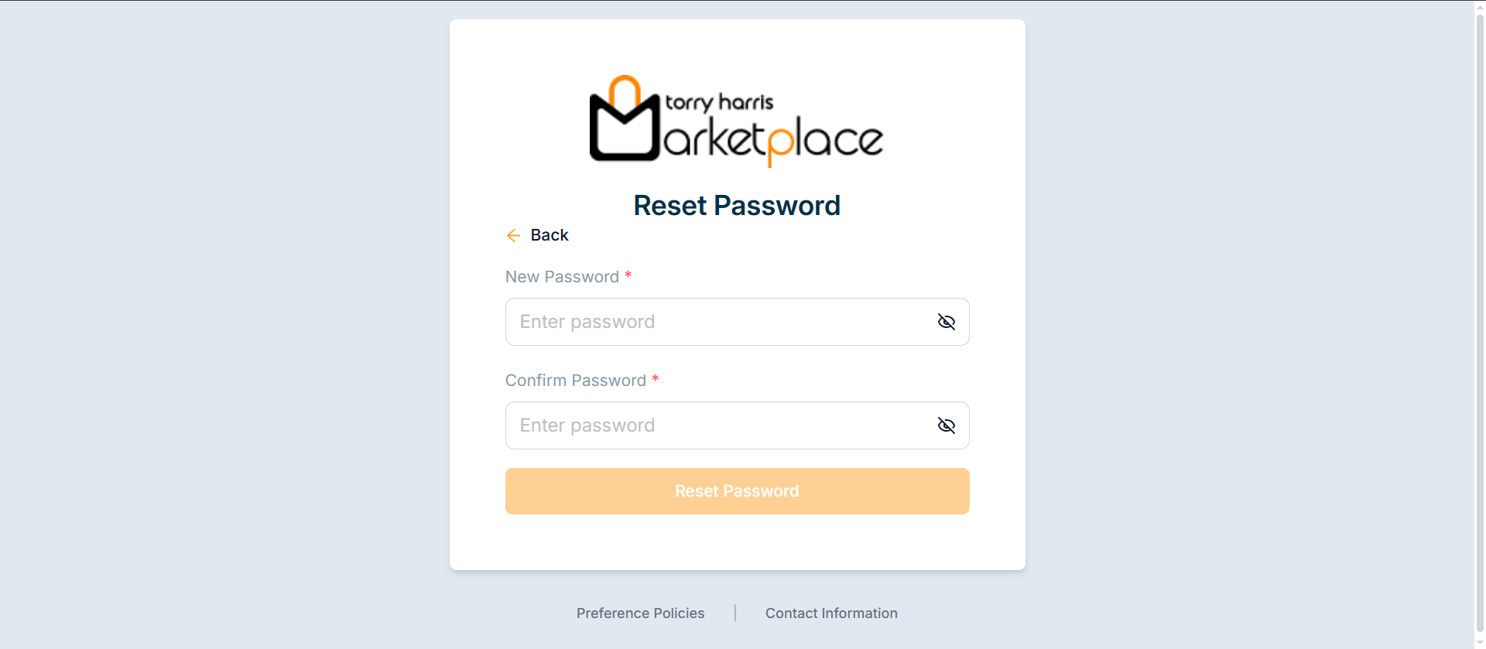Click the Marketplace wordmark in the logo
This screenshot has width=1486, height=649.
click(772, 141)
